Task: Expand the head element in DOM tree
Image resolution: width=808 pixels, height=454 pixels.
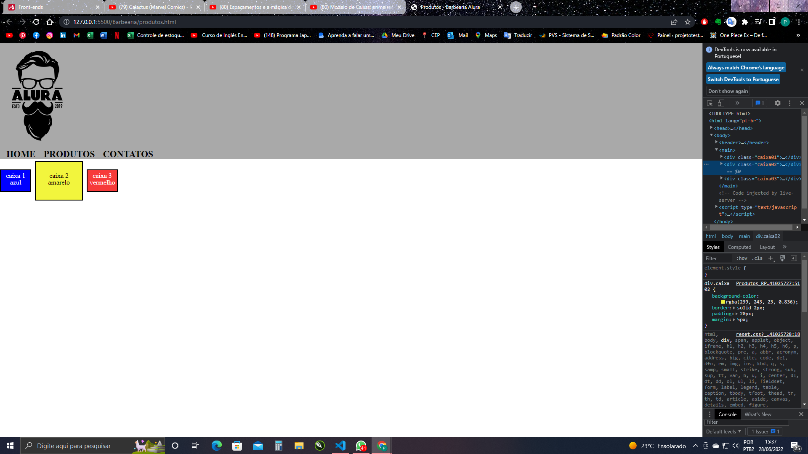Action: [x=712, y=128]
